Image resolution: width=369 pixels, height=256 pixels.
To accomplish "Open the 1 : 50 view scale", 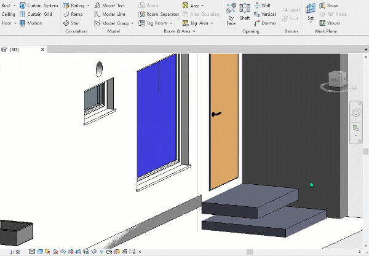I will click(x=15, y=252).
